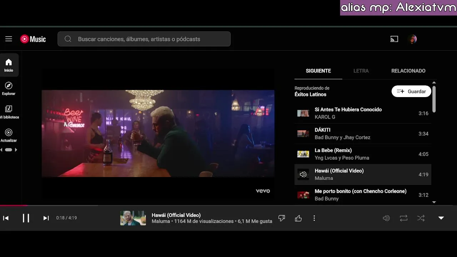Click the sidebar horizontal scrollbar thumb
457x257 pixels.
[x=9, y=150]
